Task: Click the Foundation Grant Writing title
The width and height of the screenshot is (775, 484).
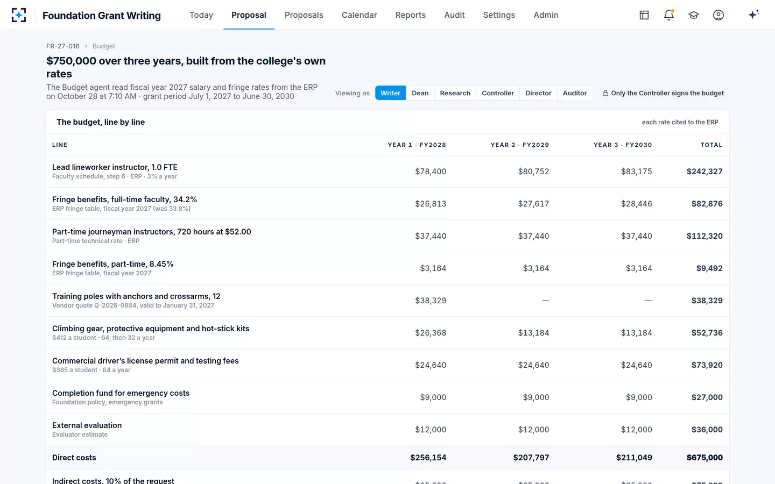Action: (102, 16)
